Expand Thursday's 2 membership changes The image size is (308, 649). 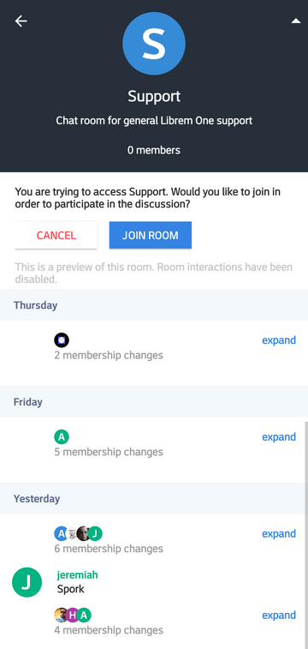[279, 340]
